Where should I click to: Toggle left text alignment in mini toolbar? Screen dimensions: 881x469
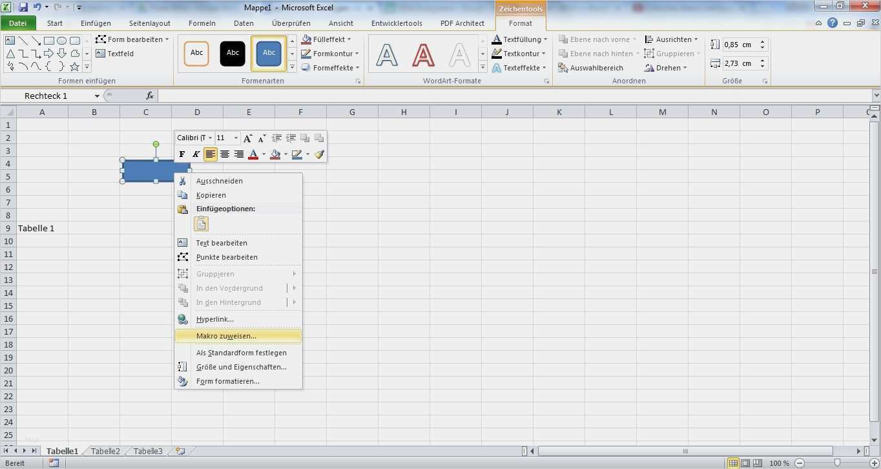211,154
